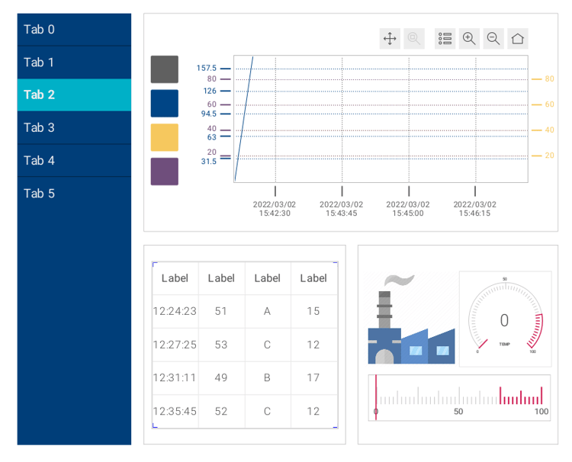This screenshot has height=462, width=572.
Task: Zoom in on the trend chart
Action: (x=469, y=39)
